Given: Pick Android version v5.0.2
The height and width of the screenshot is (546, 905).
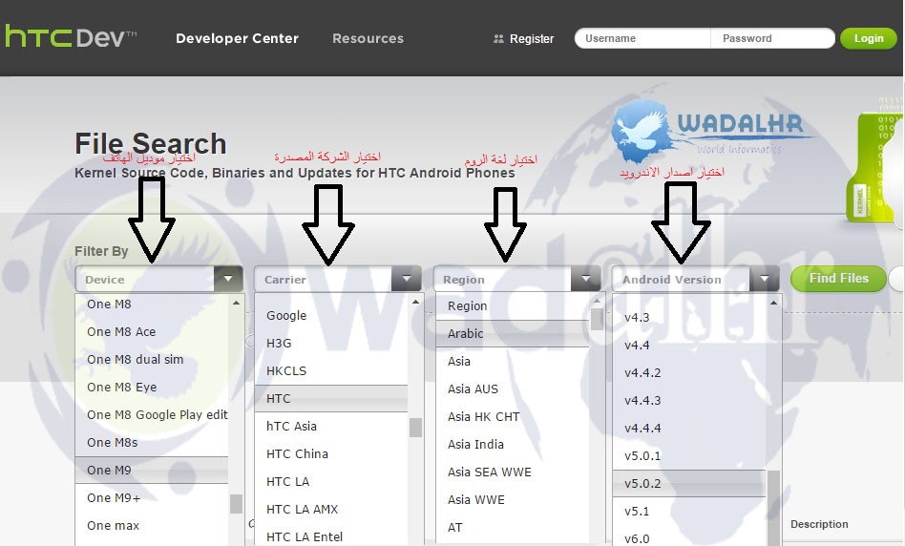Looking at the screenshot, I should point(689,484).
